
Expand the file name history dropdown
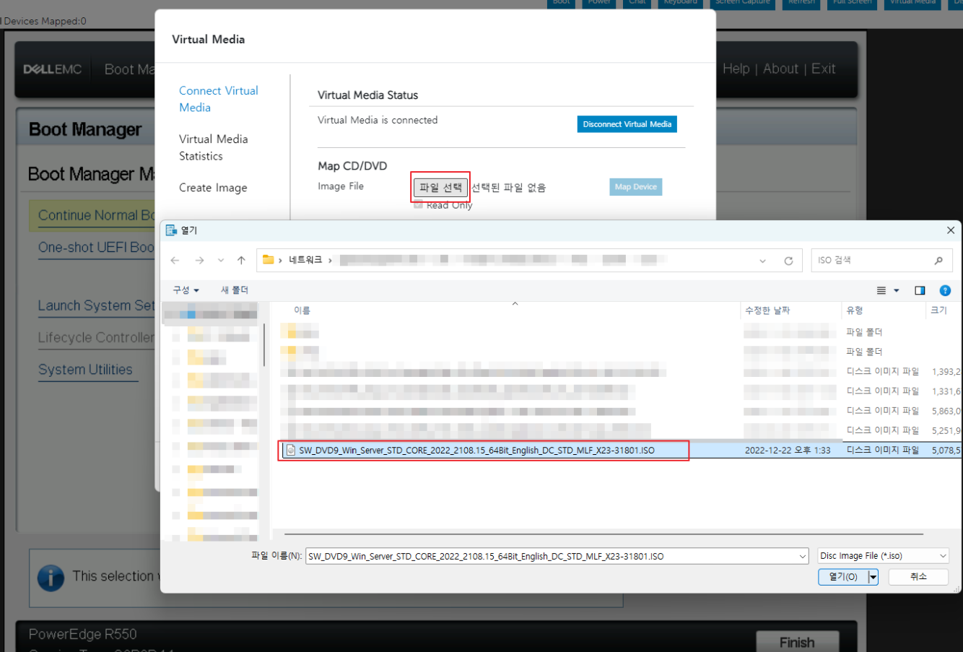(x=803, y=556)
